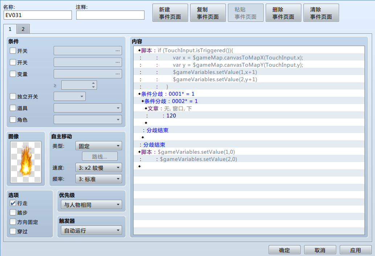Enable the second 开关 condition checkbox
The height and width of the screenshot is (256, 375).
click(x=13, y=62)
